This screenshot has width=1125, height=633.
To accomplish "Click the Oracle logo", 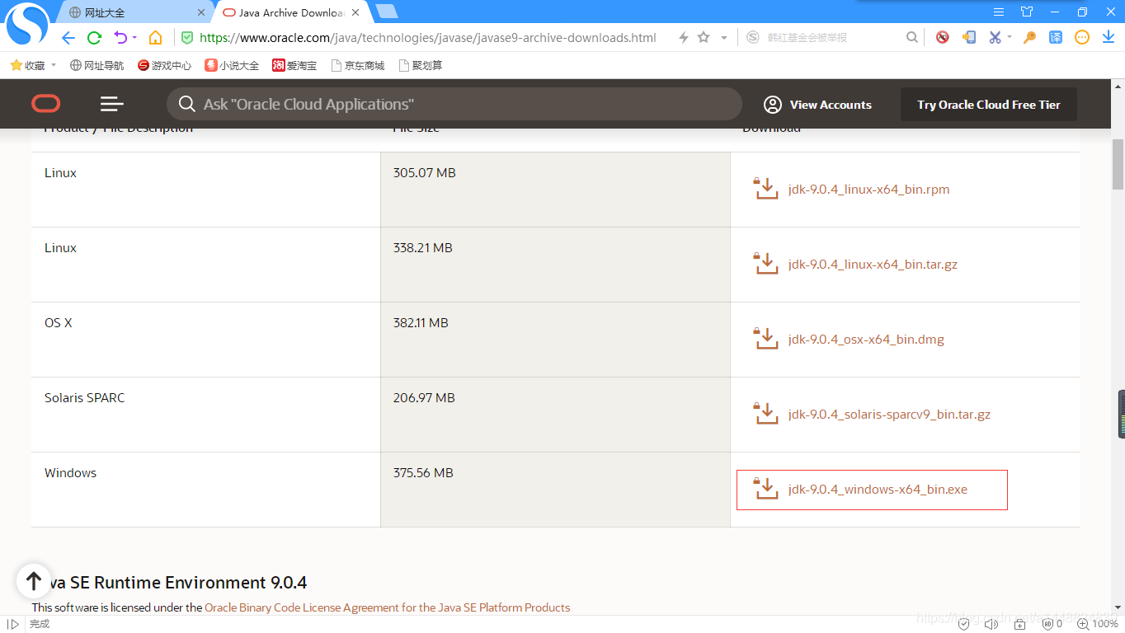I will point(46,104).
